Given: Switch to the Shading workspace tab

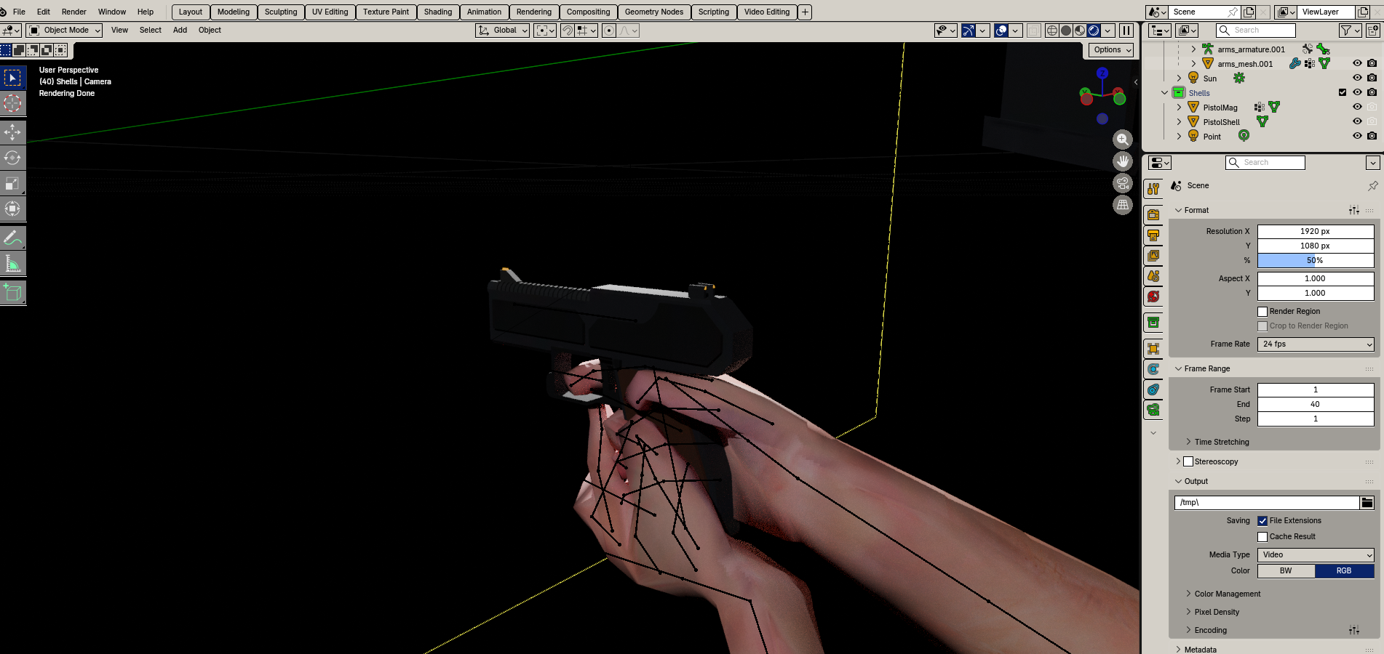Looking at the screenshot, I should coord(438,12).
